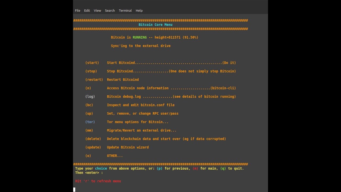Click the 'Bitcoin Core Menu' title text

(x=156, y=25)
